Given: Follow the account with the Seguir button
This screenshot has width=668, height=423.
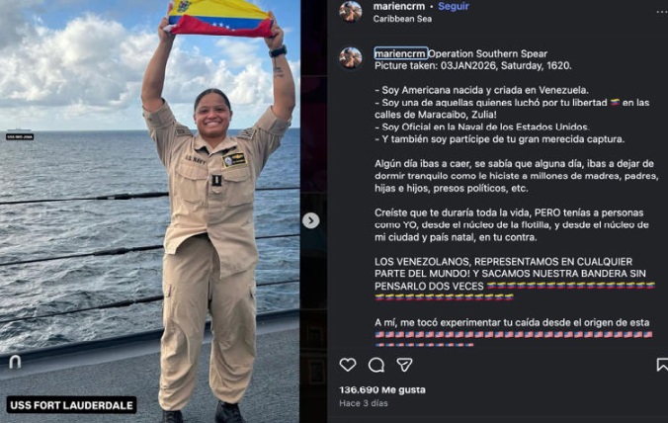Looking at the screenshot, I should 454,6.
